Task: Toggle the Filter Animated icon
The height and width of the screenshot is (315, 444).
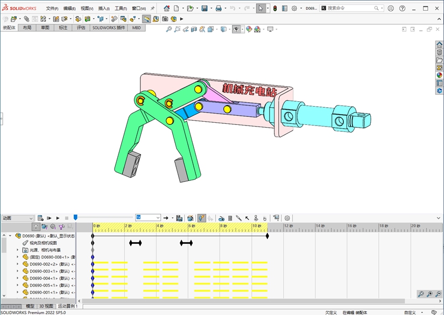Action: click(x=45, y=227)
